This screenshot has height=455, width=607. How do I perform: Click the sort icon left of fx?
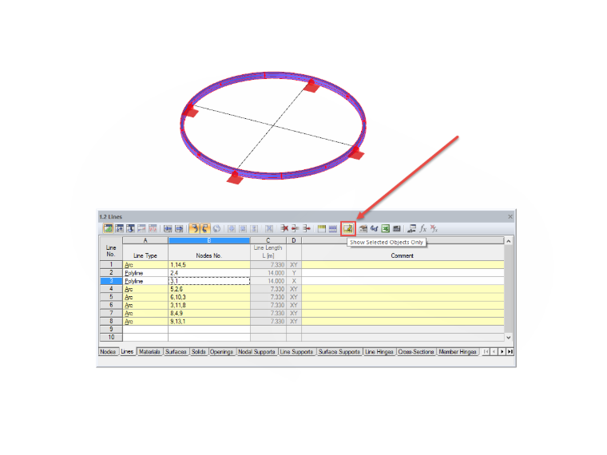[x=411, y=228]
